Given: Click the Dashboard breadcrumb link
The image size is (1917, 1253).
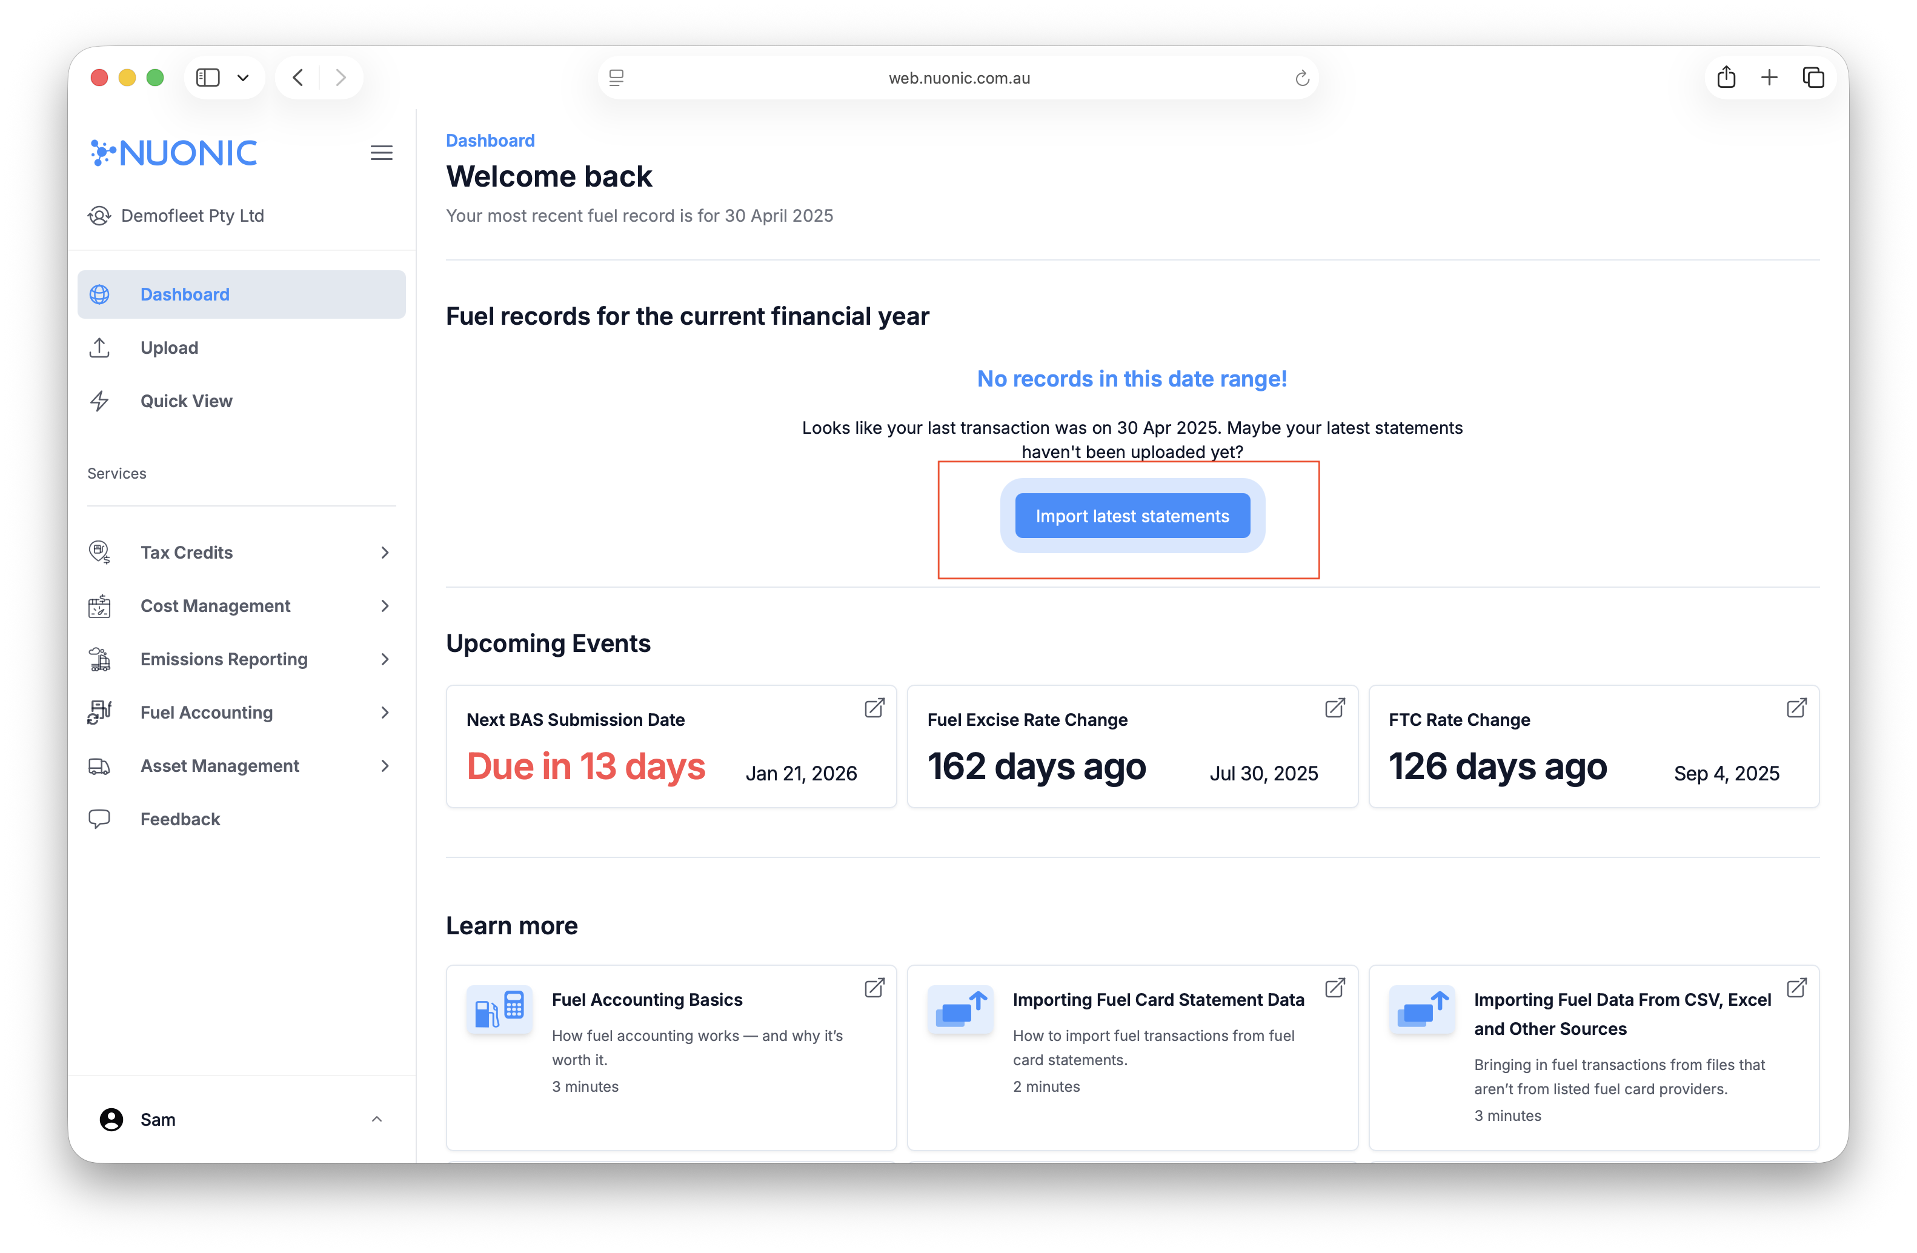Looking at the screenshot, I should point(490,141).
